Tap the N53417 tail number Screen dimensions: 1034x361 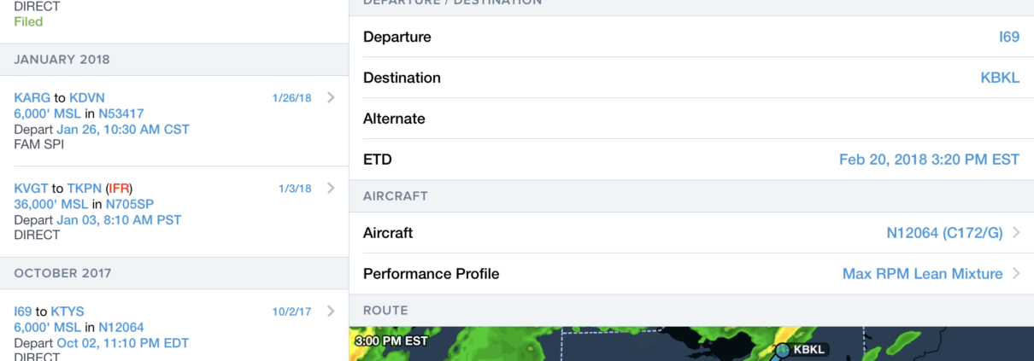[120, 114]
